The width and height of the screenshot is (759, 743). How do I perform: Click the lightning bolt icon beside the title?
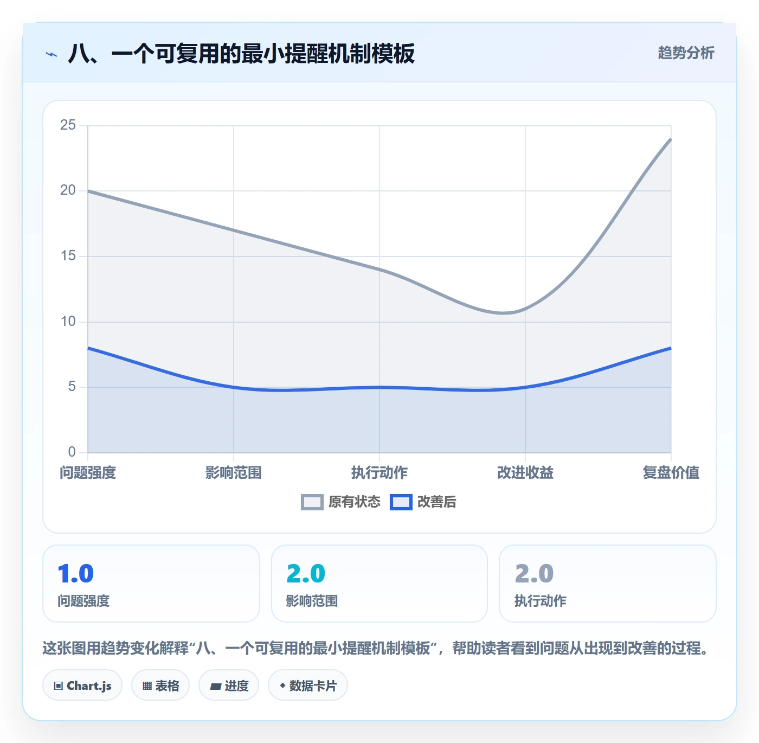coord(52,54)
